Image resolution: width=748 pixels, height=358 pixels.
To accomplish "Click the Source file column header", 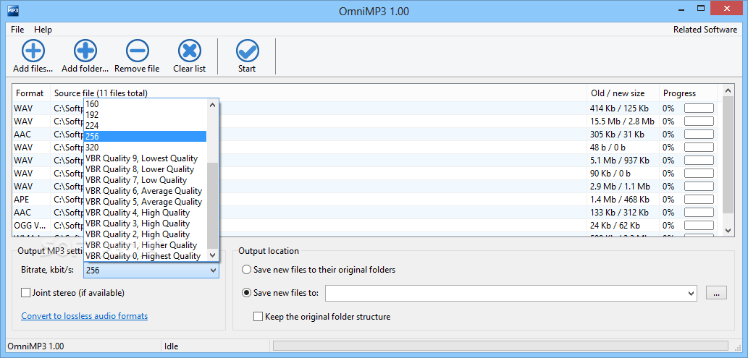I will point(319,93).
